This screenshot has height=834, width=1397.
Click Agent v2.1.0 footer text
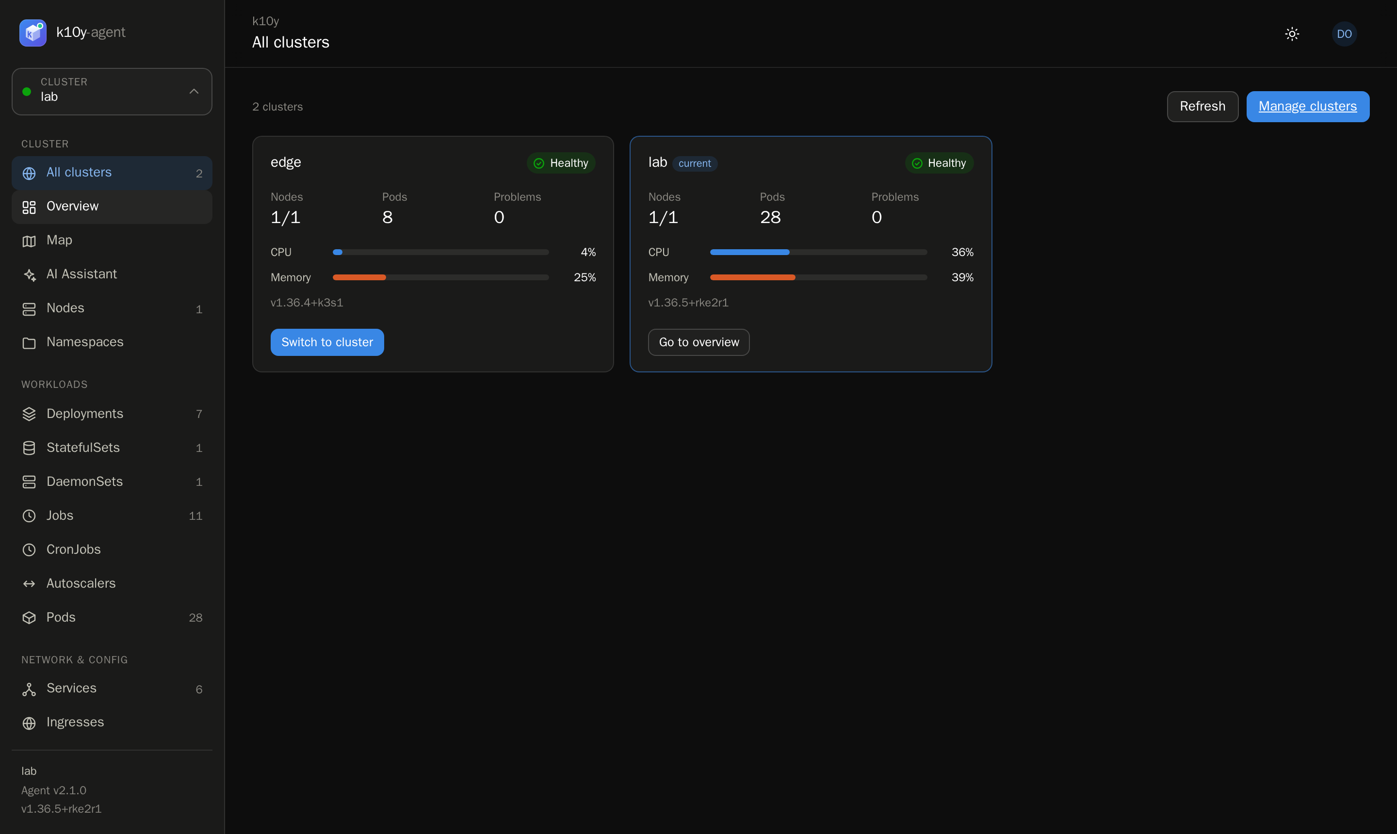click(54, 790)
